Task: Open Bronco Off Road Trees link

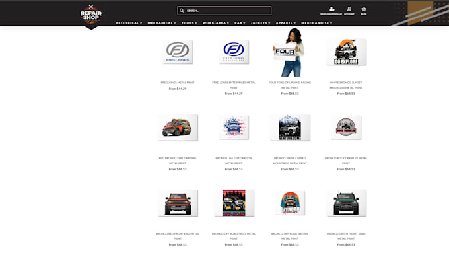Action: 234,236
